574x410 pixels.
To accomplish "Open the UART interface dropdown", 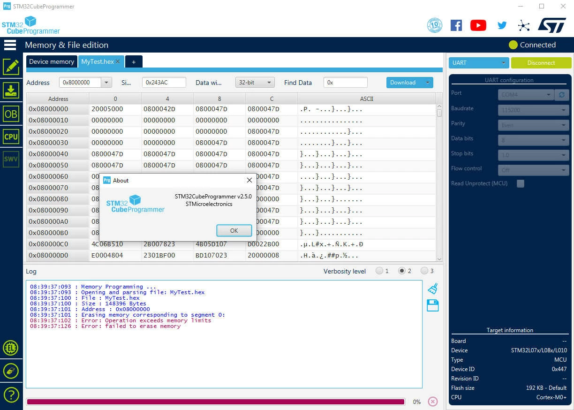I will [x=479, y=63].
